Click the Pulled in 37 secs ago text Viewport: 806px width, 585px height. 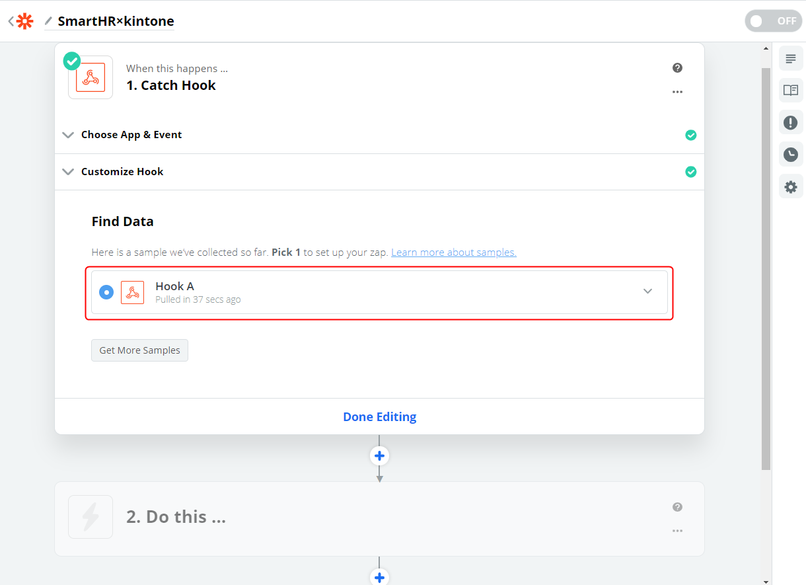point(198,299)
